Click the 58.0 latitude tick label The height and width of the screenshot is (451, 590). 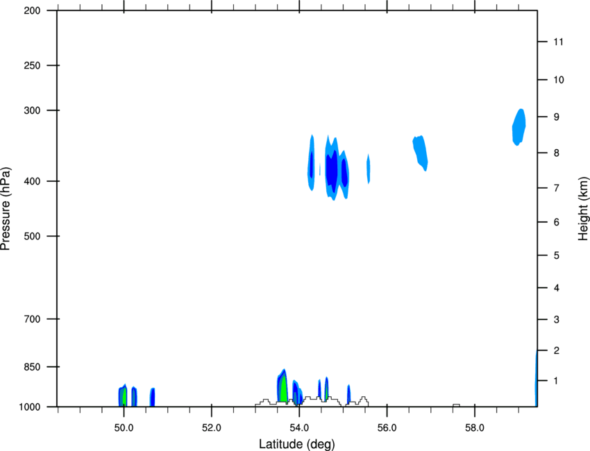point(475,428)
